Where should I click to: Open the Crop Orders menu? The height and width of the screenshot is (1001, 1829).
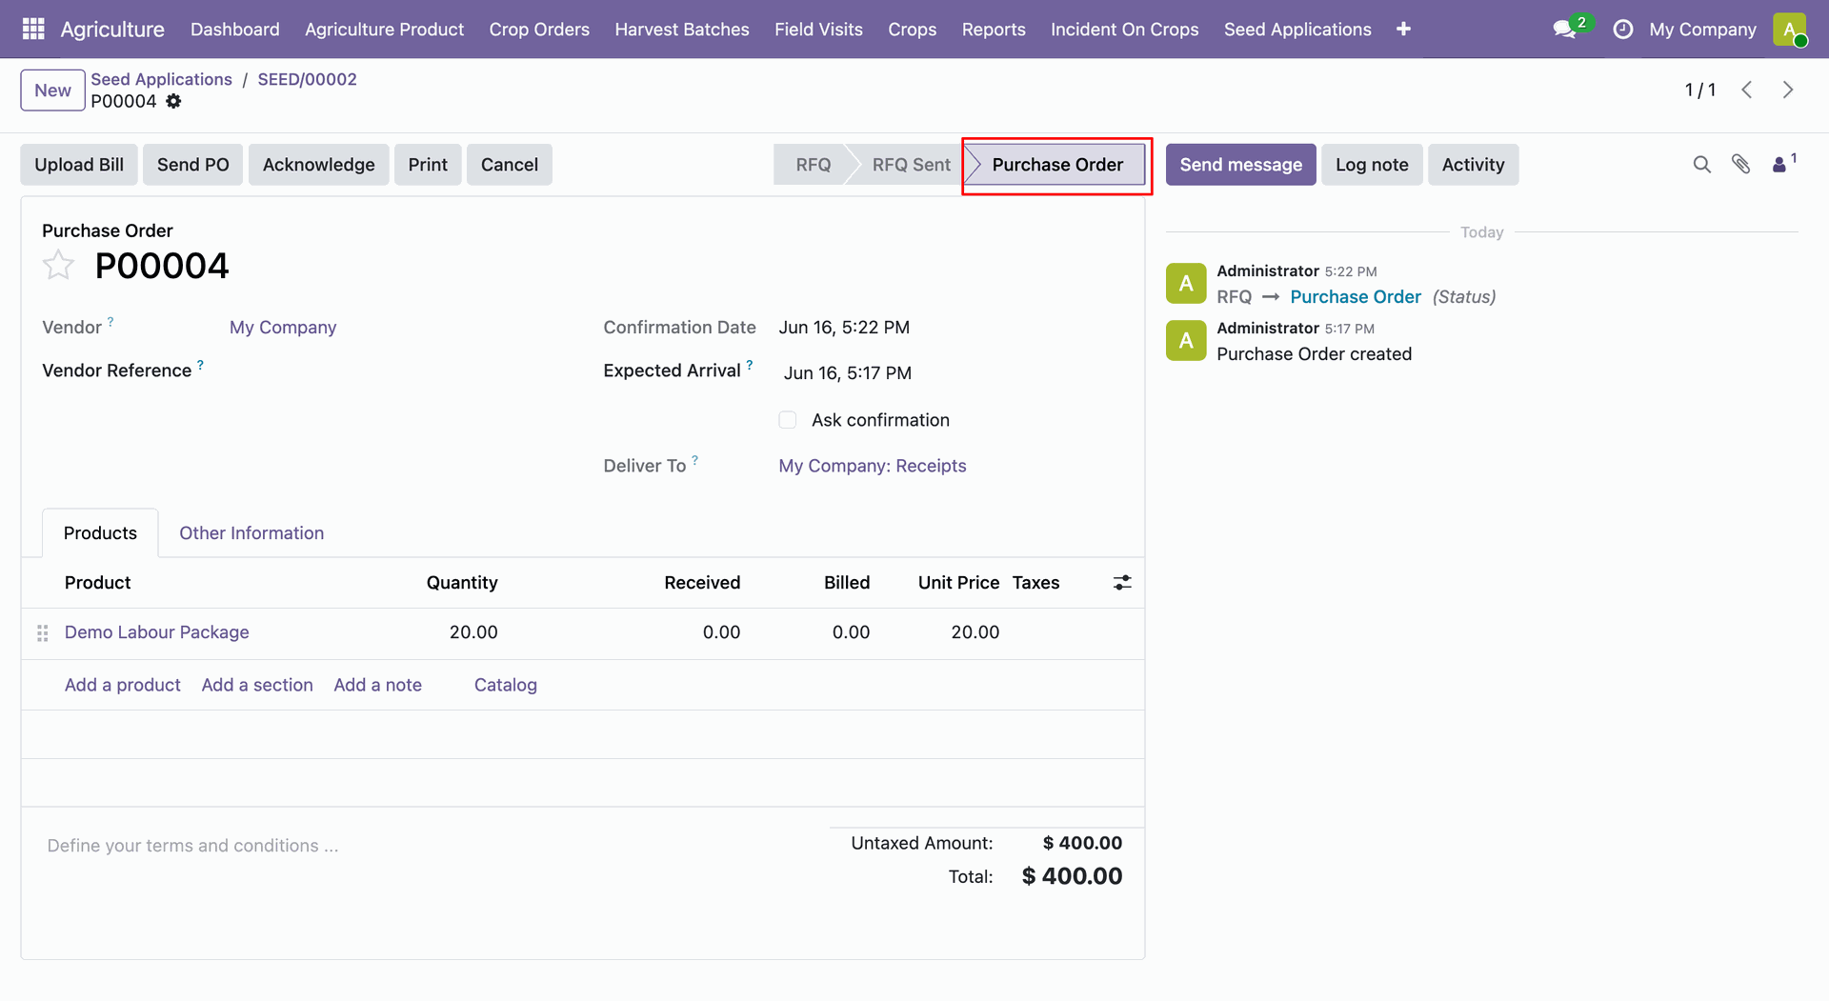[x=539, y=30]
